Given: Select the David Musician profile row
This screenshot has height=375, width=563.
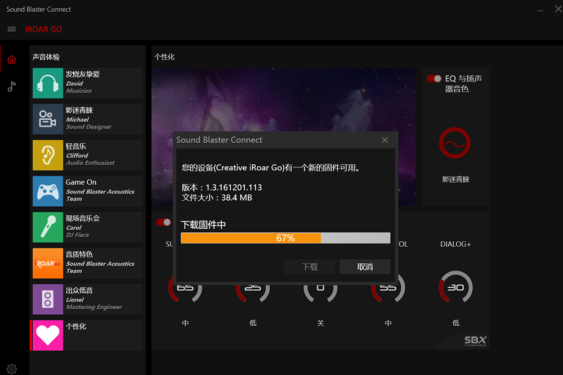Looking at the screenshot, I should (88, 83).
